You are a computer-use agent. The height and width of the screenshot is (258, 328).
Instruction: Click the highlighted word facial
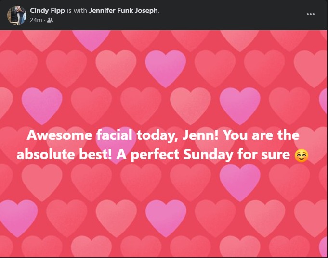point(114,135)
